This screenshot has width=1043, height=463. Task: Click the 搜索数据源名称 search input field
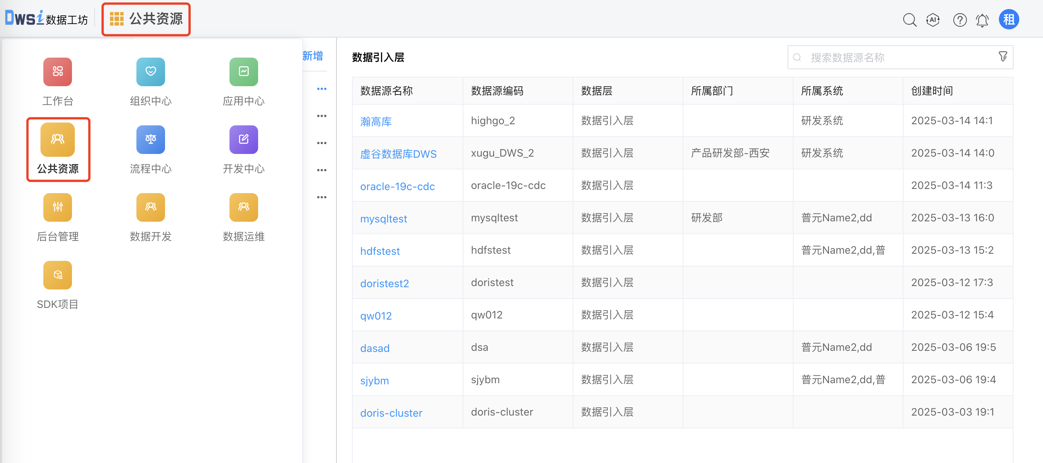coord(870,57)
